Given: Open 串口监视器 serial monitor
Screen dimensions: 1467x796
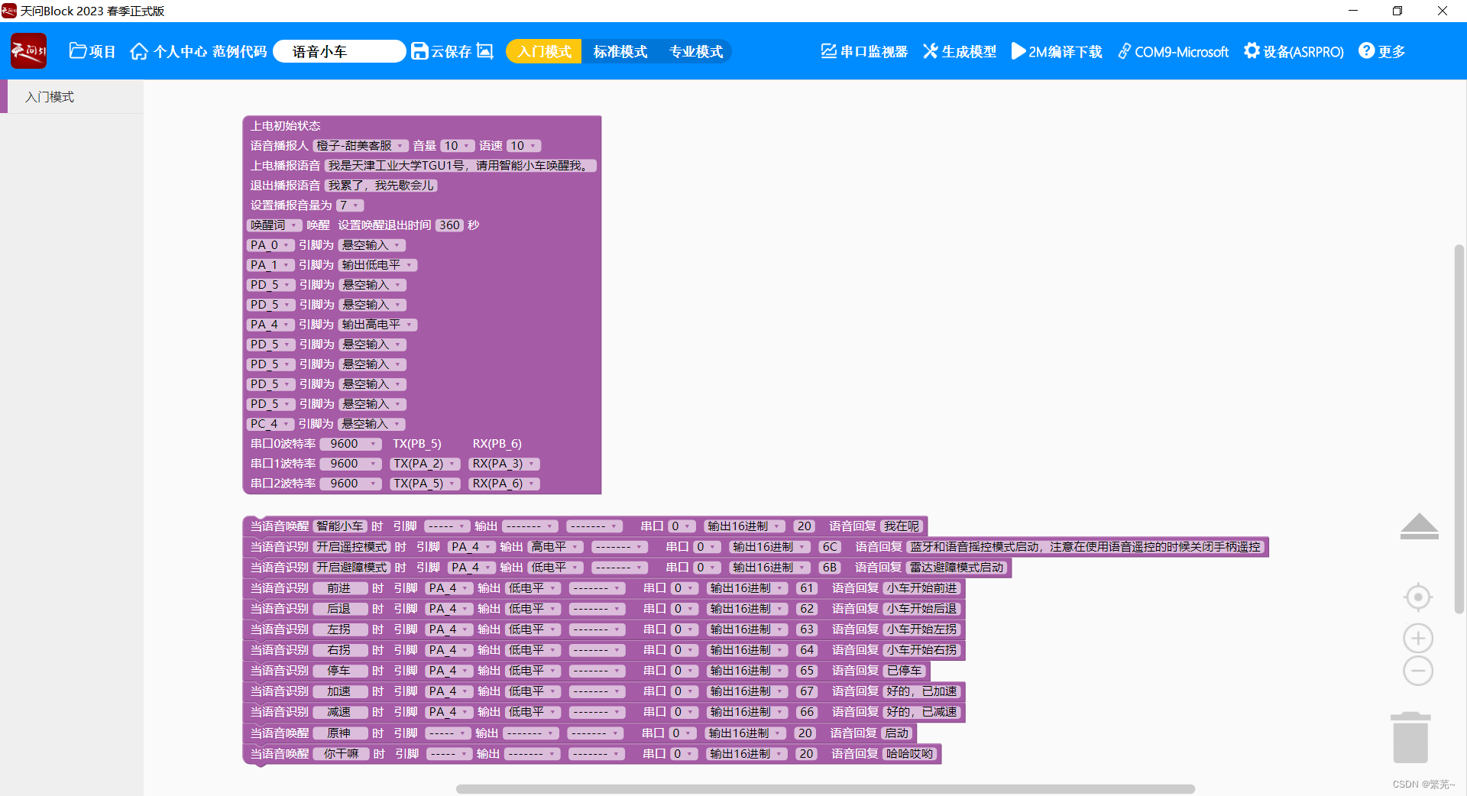Looking at the screenshot, I should (x=864, y=51).
